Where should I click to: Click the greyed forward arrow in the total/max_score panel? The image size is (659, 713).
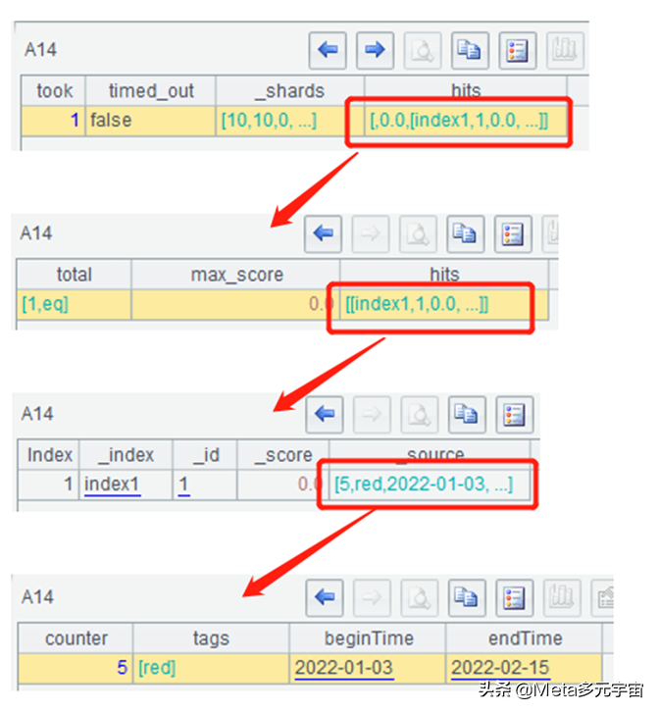(371, 234)
